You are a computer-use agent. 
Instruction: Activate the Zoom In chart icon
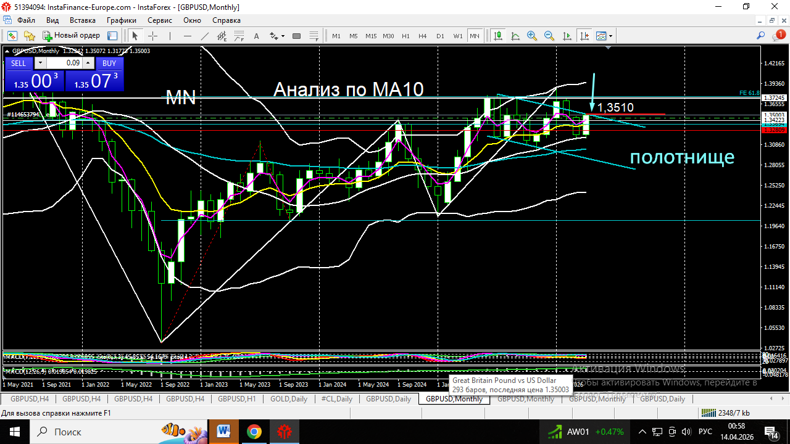[x=531, y=35]
